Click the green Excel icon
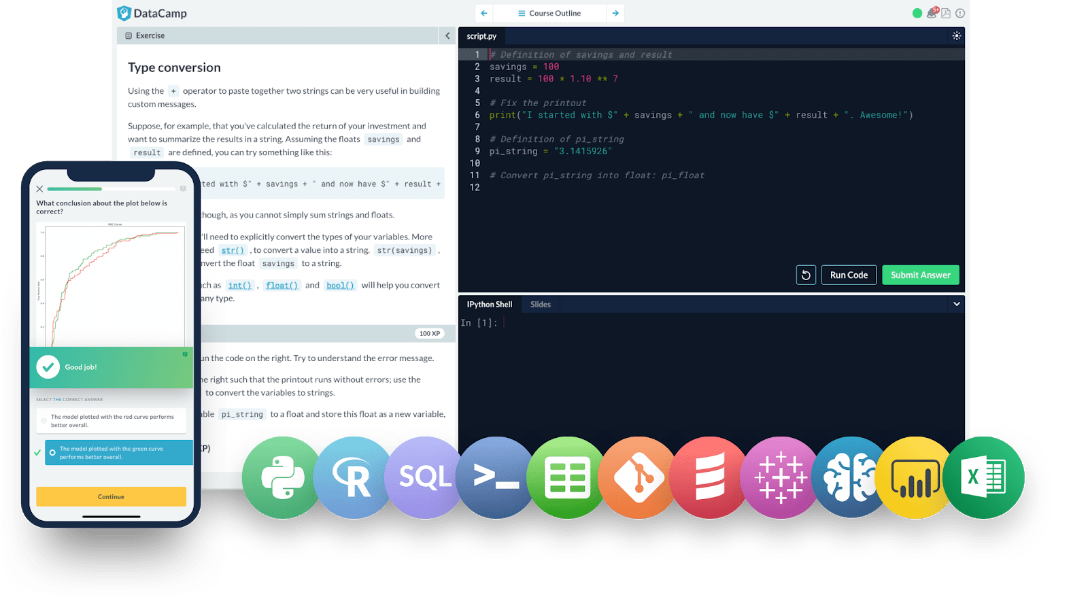The width and height of the screenshot is (1088, 597). [x=983, y=477]
